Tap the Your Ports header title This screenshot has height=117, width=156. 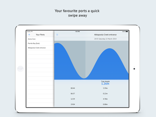pos(40,35)
